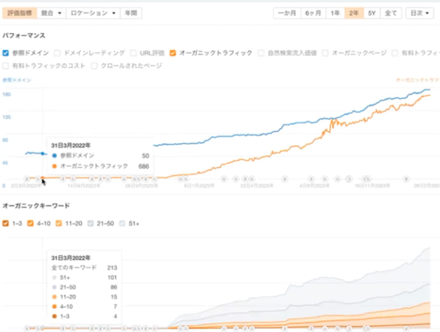440x332 pixels.
Task: Check the 自然検索流入価値 metric
Action: (x=261, y=53)
